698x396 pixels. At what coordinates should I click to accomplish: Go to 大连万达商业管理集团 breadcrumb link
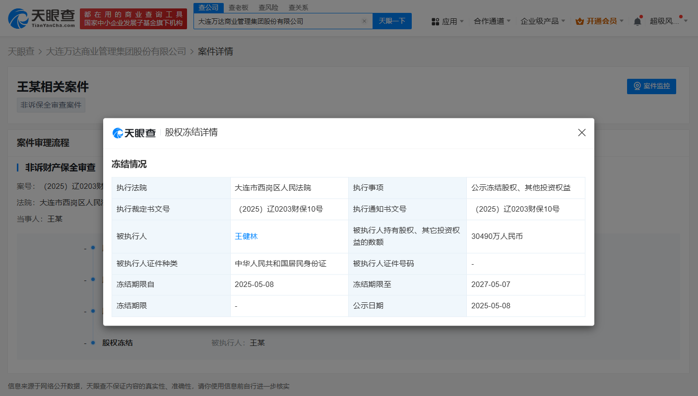tap(116, 52)
